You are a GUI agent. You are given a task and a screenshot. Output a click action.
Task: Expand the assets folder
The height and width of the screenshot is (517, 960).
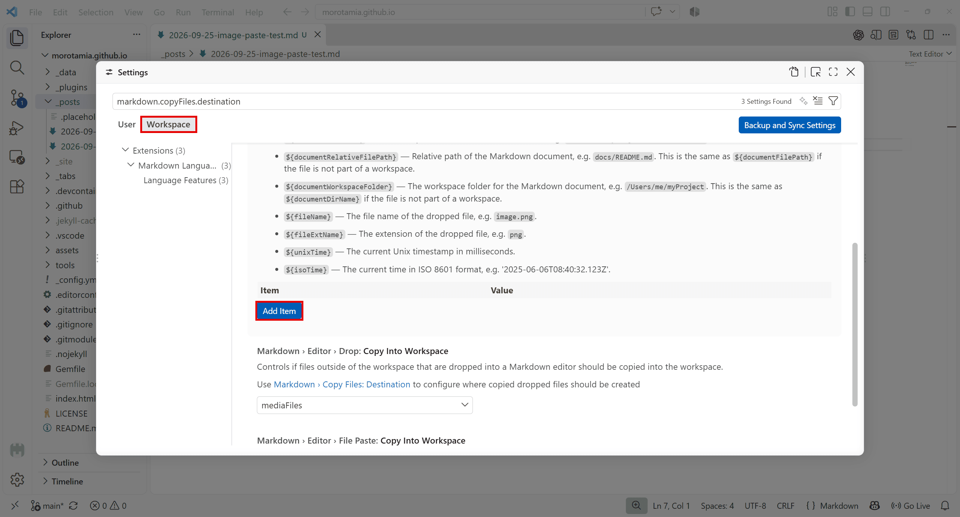pyautogui.click(x=67, y=250)
